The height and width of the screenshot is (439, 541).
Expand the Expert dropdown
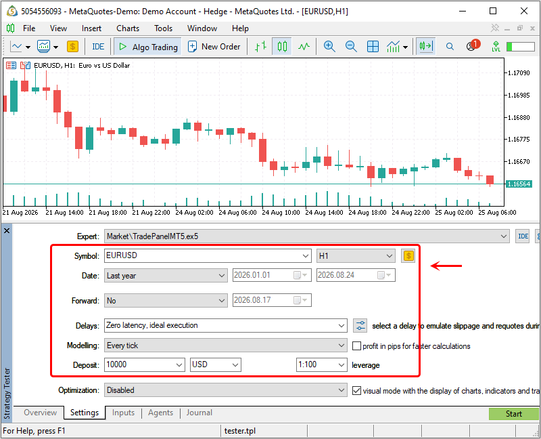(503, 236)
